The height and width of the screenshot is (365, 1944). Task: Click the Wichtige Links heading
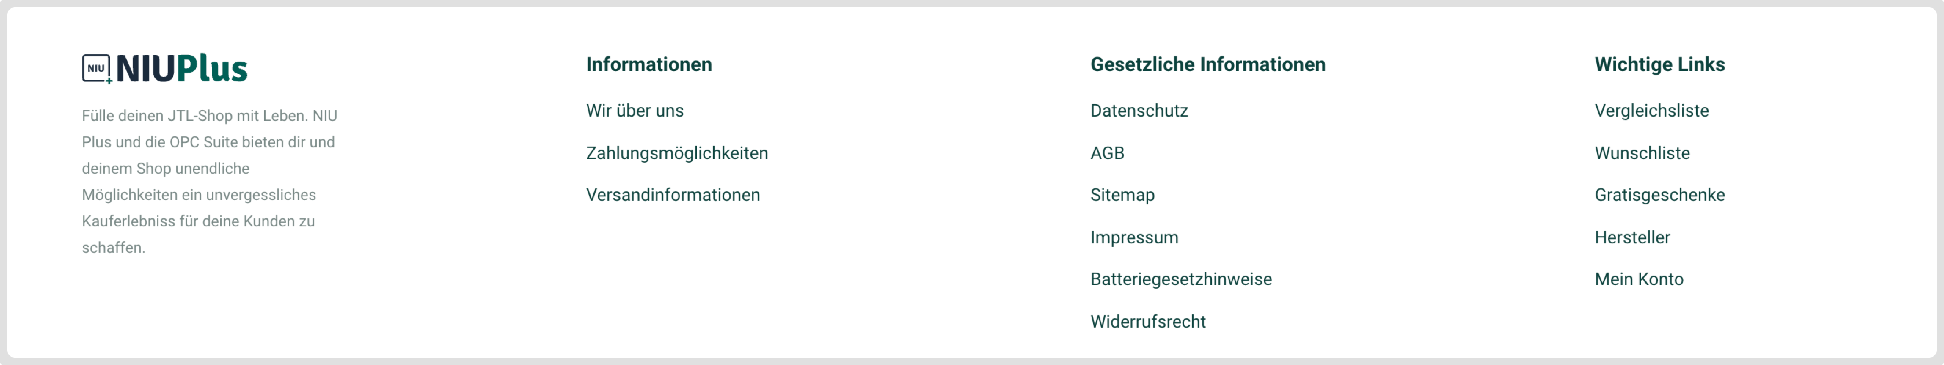tap(1659, 65)
